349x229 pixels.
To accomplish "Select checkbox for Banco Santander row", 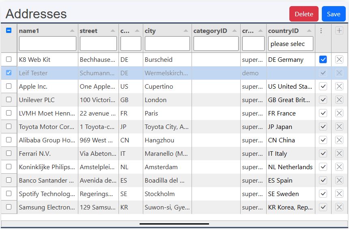I will [9, 180].
